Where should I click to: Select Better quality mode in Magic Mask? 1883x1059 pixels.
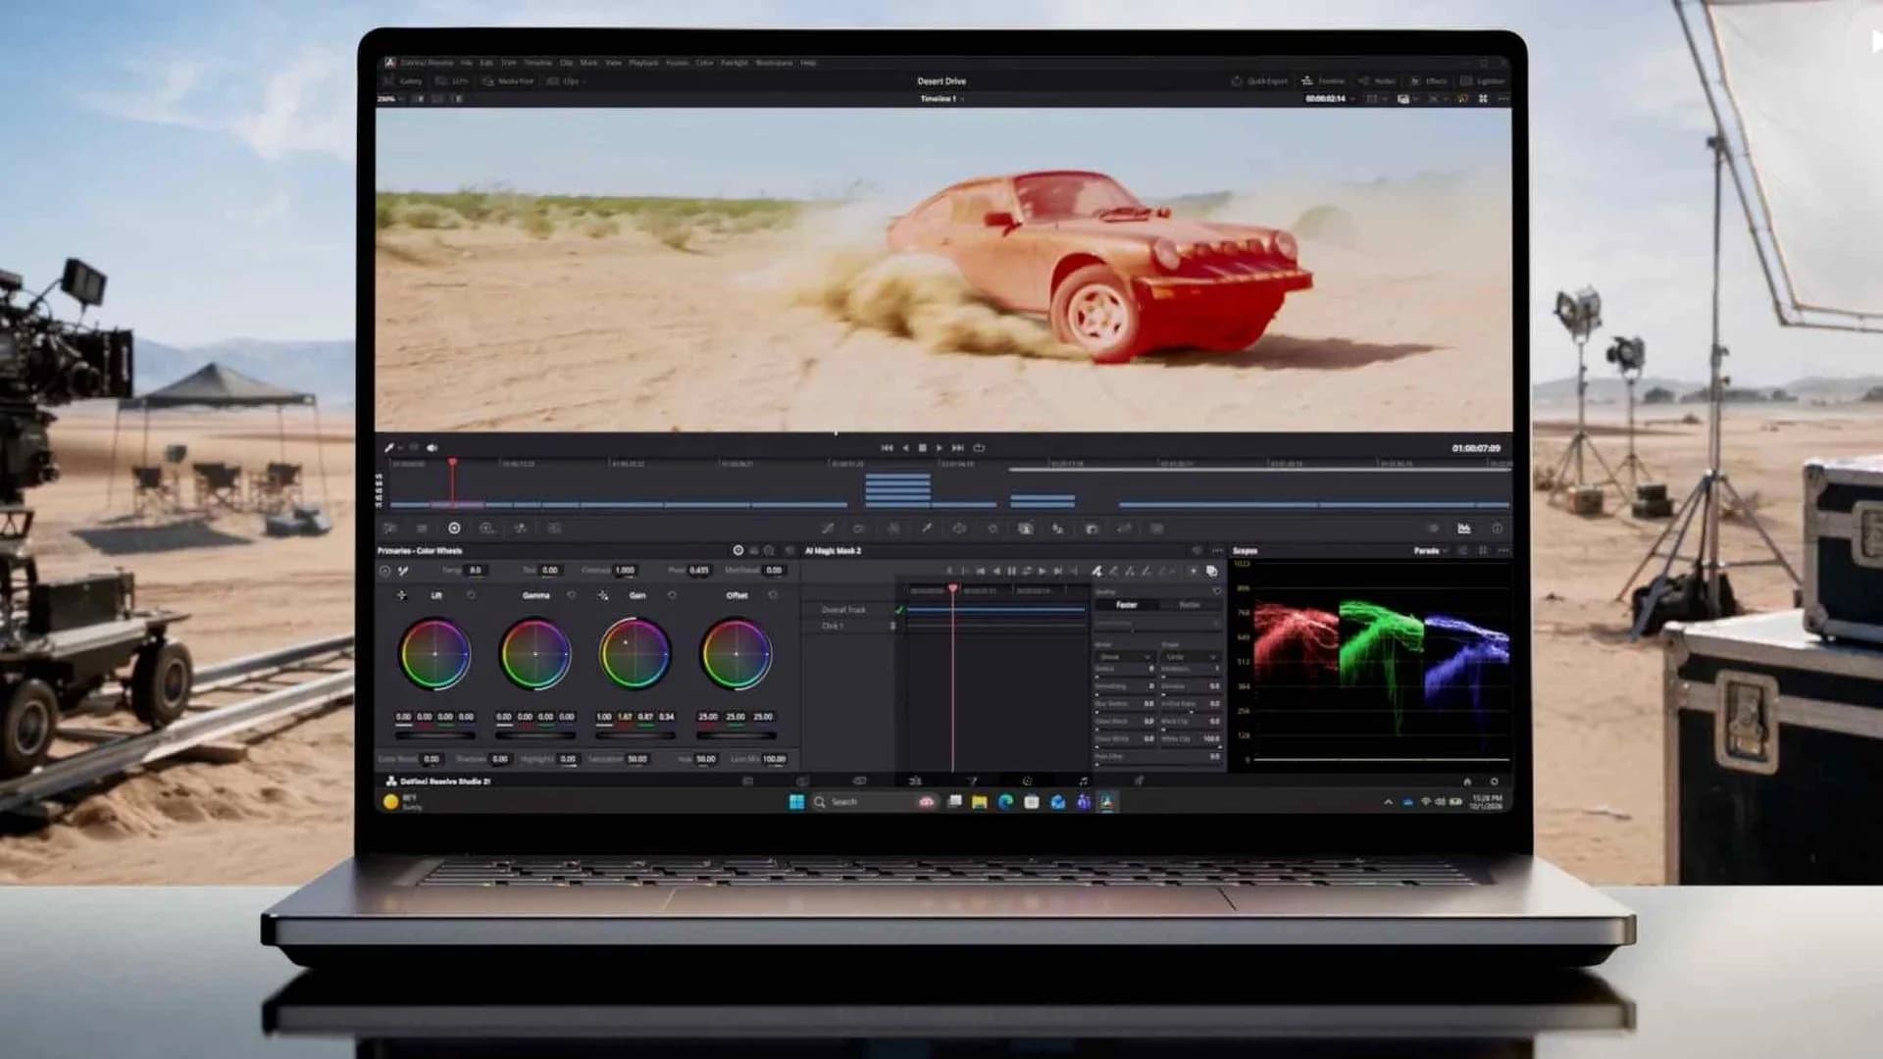[x=1190, y=605]
